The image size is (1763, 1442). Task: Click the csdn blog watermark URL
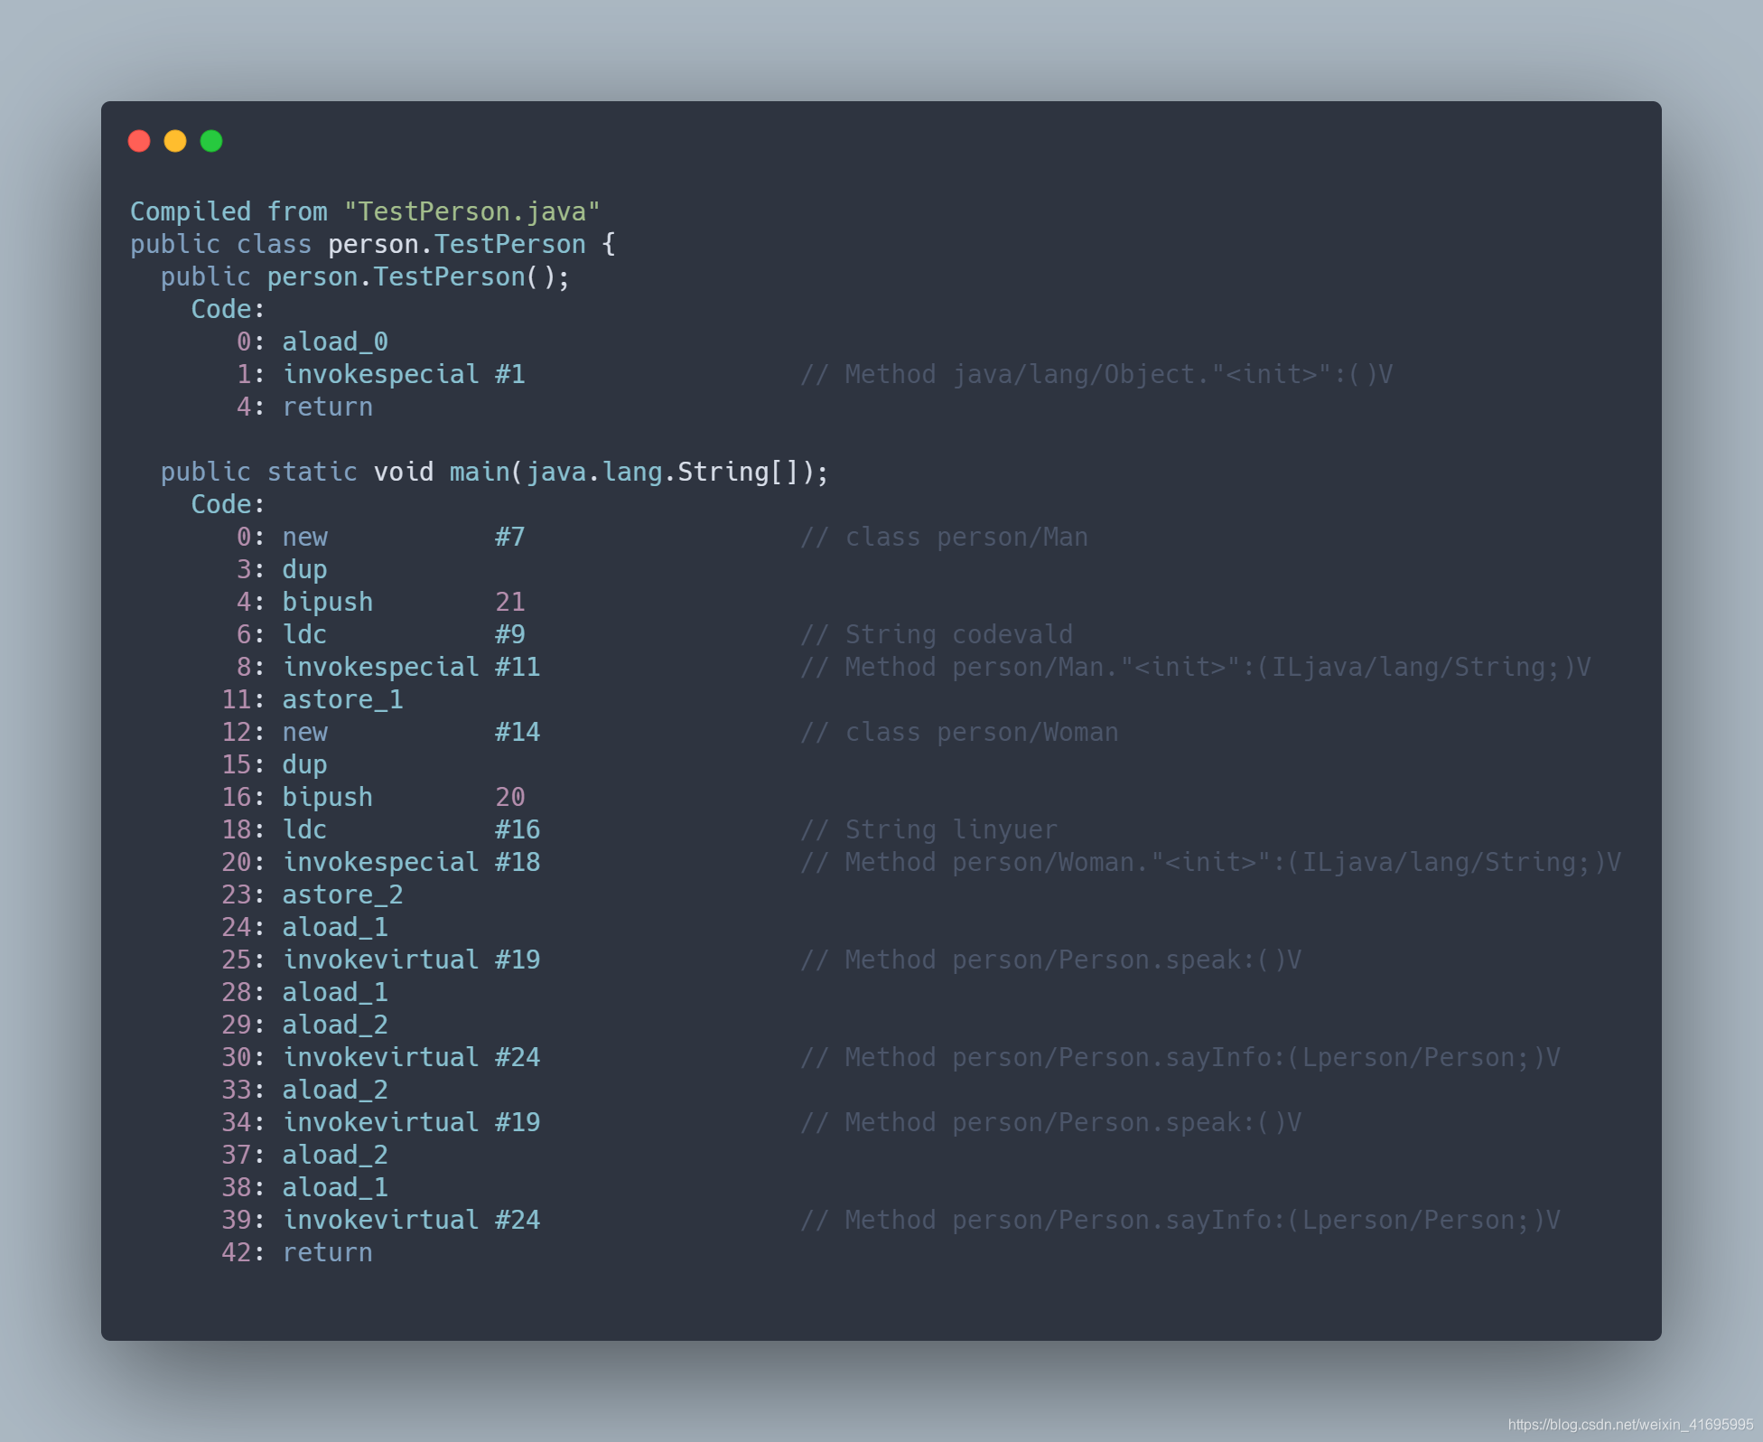(1629, 1424)
